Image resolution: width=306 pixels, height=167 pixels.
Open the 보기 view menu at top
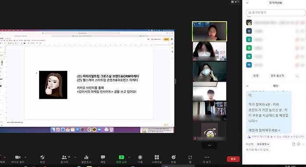(235, 2)
